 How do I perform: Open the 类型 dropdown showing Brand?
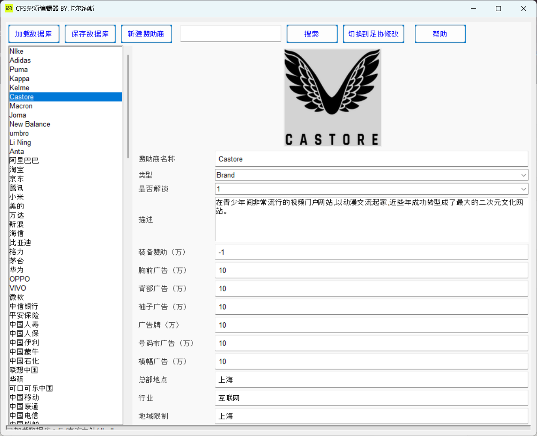pos(371,175)
